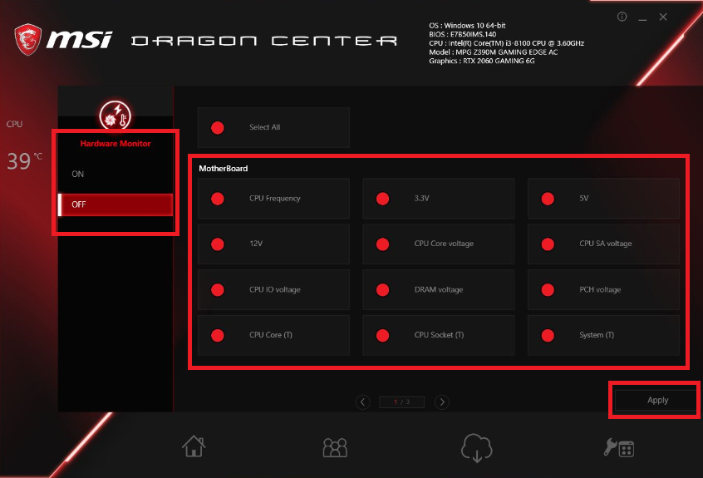
Task: Open the cloud download Live Update icon
Action: [x=476, y=447]
